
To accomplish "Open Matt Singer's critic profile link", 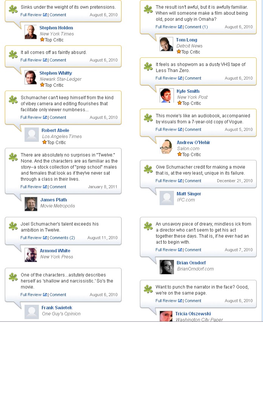I will point(189,194).
